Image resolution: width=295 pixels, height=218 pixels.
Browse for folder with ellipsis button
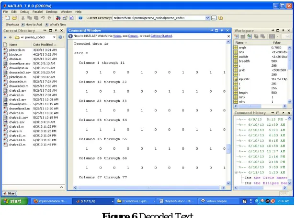click(x=214, y=18)
